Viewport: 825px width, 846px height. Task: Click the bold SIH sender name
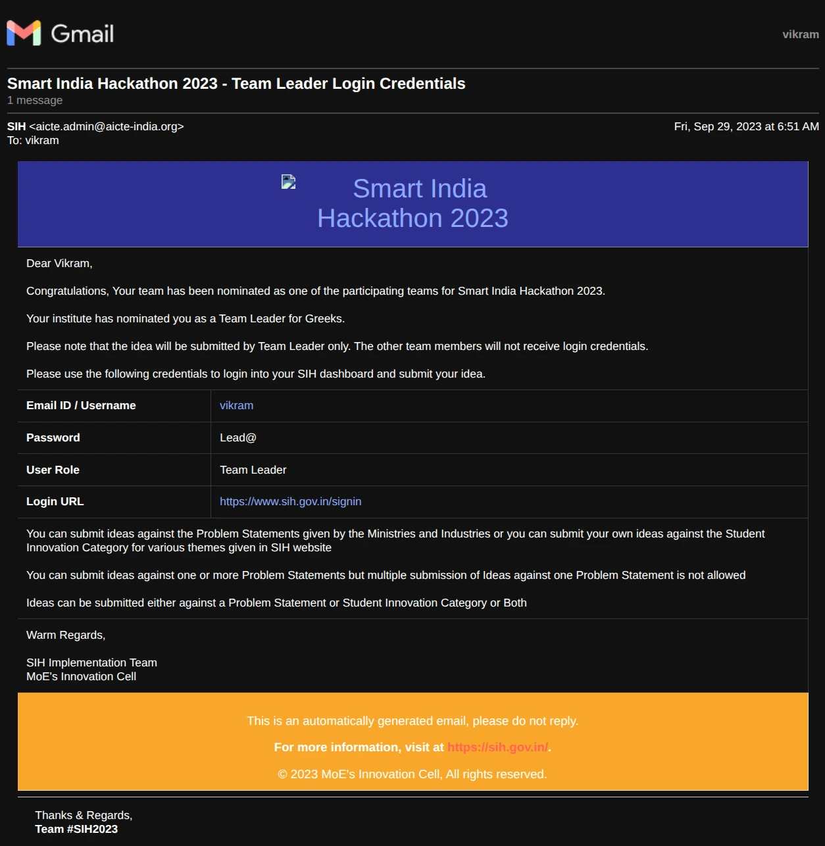coord(16,126)
